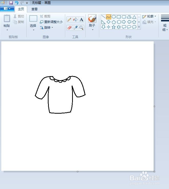The image size is (169, 189).
Task: Click the Save icon in title bar
Action: pos(11,3)
